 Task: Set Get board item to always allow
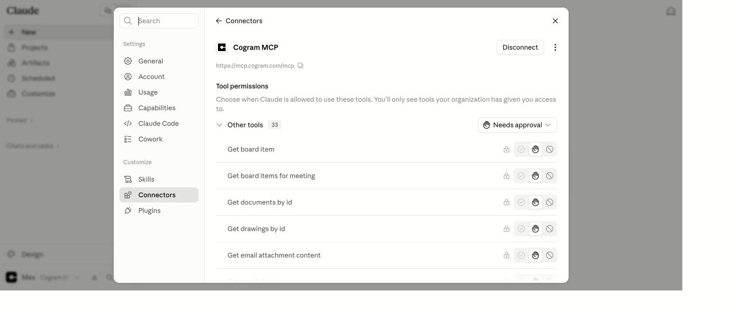click(521, 149)
